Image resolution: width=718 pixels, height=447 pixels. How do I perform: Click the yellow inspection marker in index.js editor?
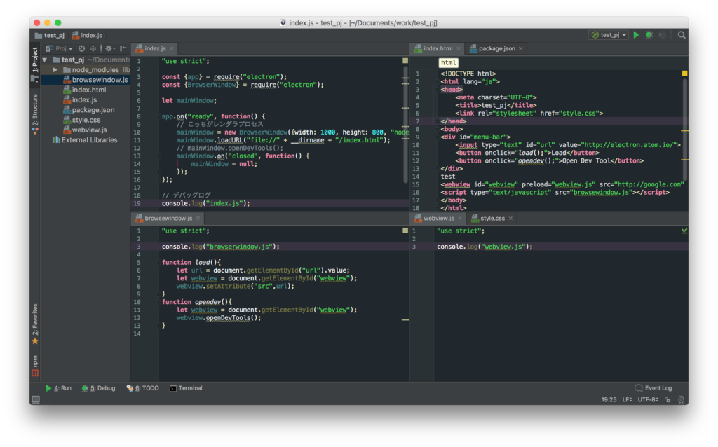[x=405, y=61]
